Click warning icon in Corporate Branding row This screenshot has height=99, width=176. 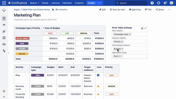coord(98,94)
